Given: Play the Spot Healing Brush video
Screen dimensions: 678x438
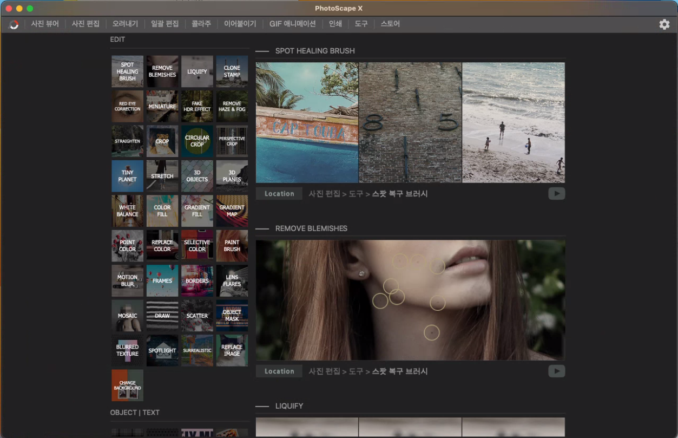Looking at the screenshot, I should (557, 194).
